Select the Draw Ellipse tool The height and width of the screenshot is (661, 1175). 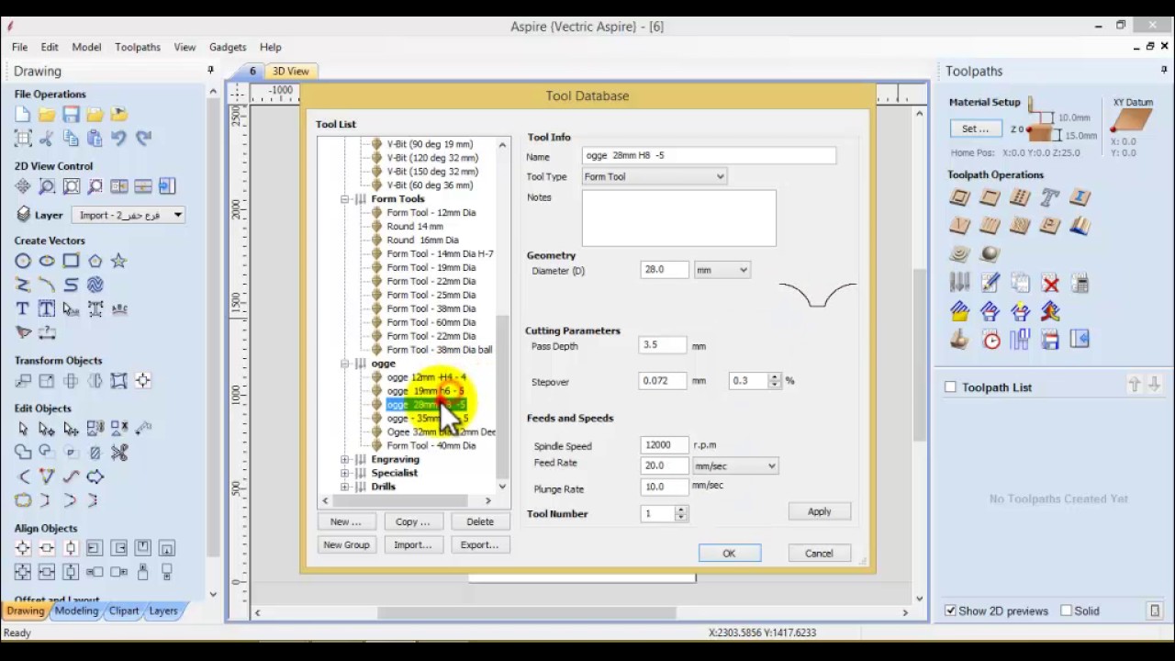(x=47, y=261)
